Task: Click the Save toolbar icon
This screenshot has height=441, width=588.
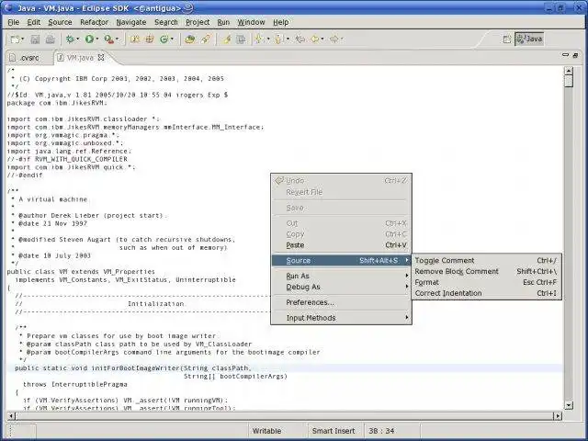Action: coord(35,39)
